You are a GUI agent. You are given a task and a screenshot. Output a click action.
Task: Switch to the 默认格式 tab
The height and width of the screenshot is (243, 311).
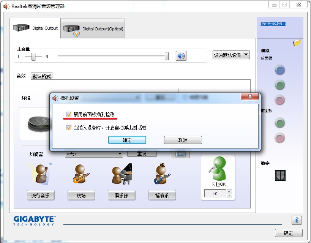click(x=42, y=76)
